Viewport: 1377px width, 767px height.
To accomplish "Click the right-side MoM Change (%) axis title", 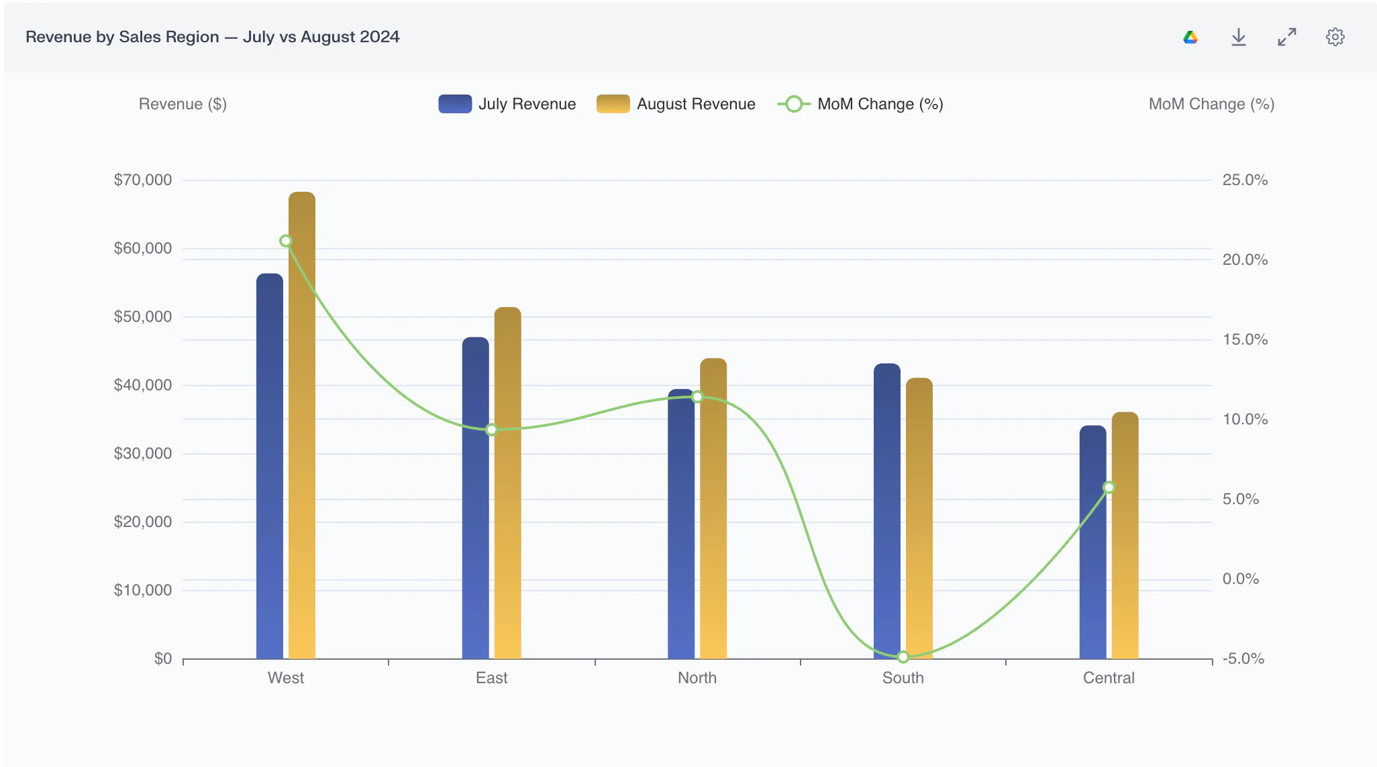I will point(1212,104).
